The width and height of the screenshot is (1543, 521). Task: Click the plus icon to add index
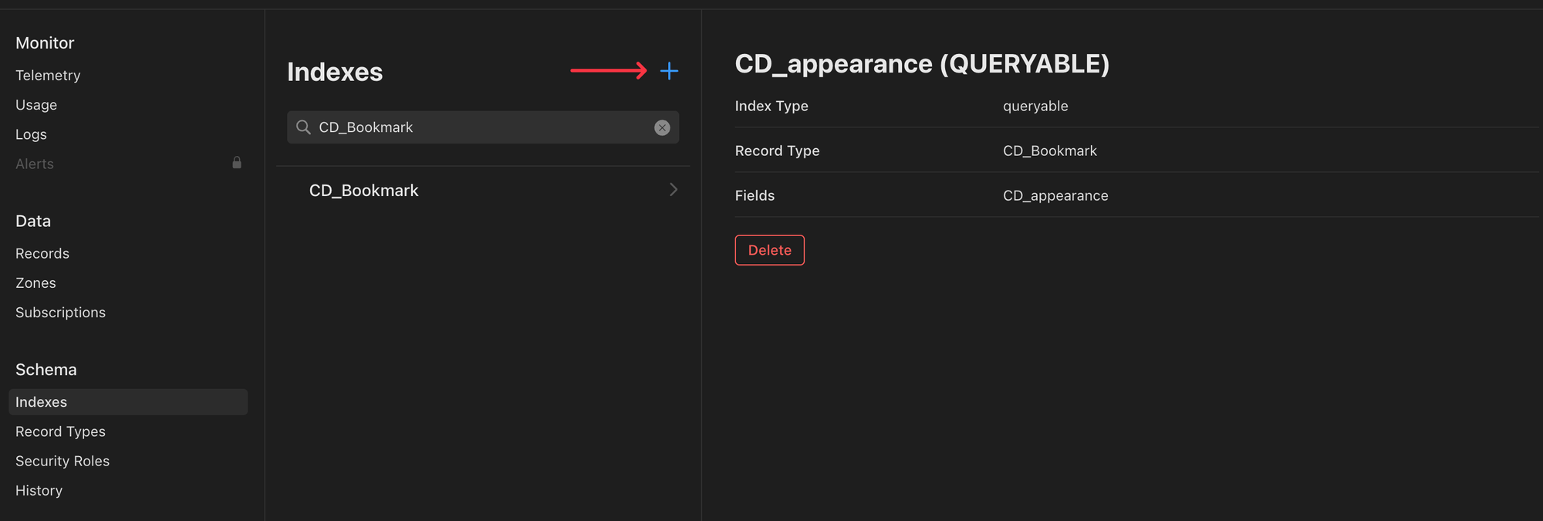(669, 71)
